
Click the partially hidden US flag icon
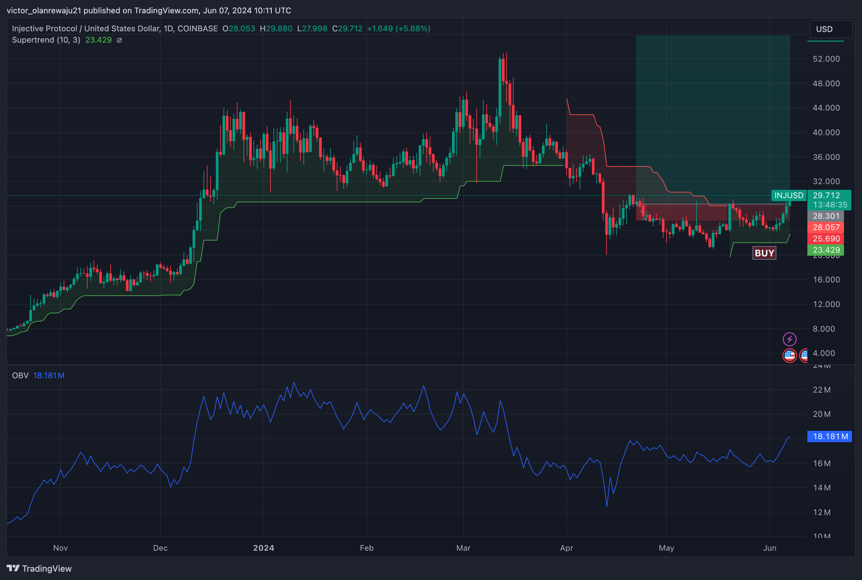click(x=804, y=356)
